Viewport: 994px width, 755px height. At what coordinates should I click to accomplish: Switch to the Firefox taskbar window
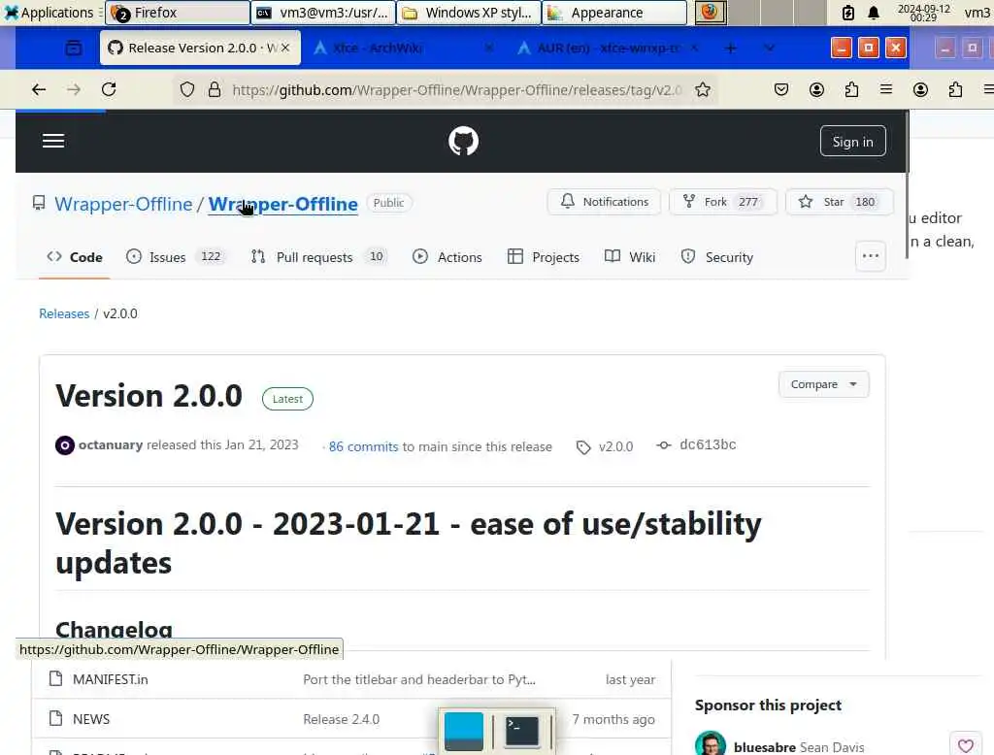click(x=177, y=12)
